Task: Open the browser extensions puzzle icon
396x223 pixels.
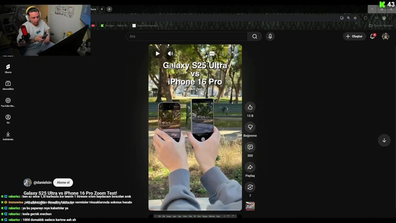Action: tap(366, 18)
